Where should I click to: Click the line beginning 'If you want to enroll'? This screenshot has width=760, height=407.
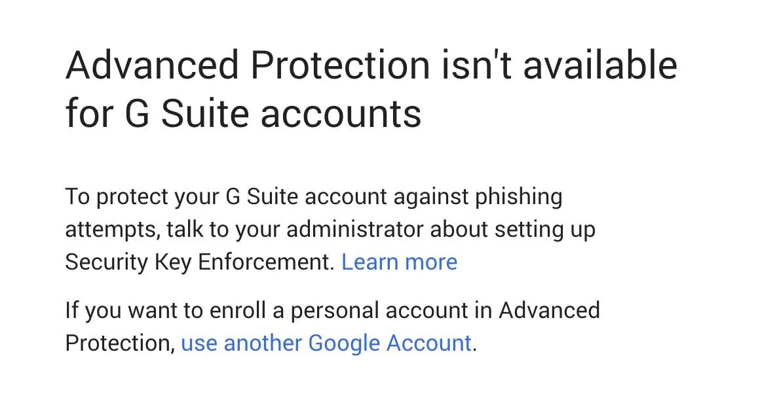pos(333,311)
